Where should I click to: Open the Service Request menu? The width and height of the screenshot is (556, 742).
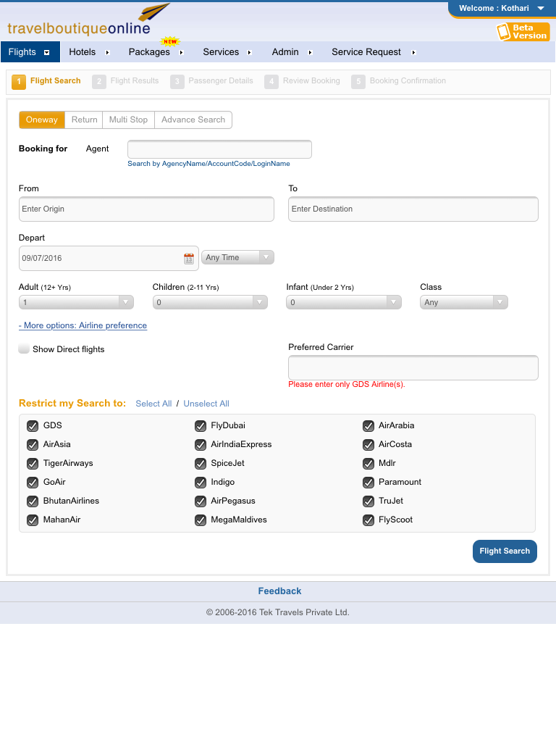coord(373,52)
